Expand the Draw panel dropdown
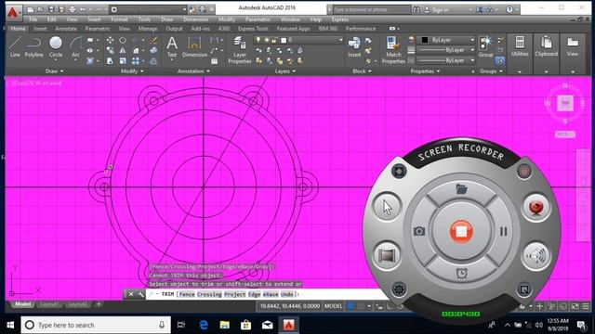Image resolution: width=595 pixels, height=334 pixels. coord(55,71)
